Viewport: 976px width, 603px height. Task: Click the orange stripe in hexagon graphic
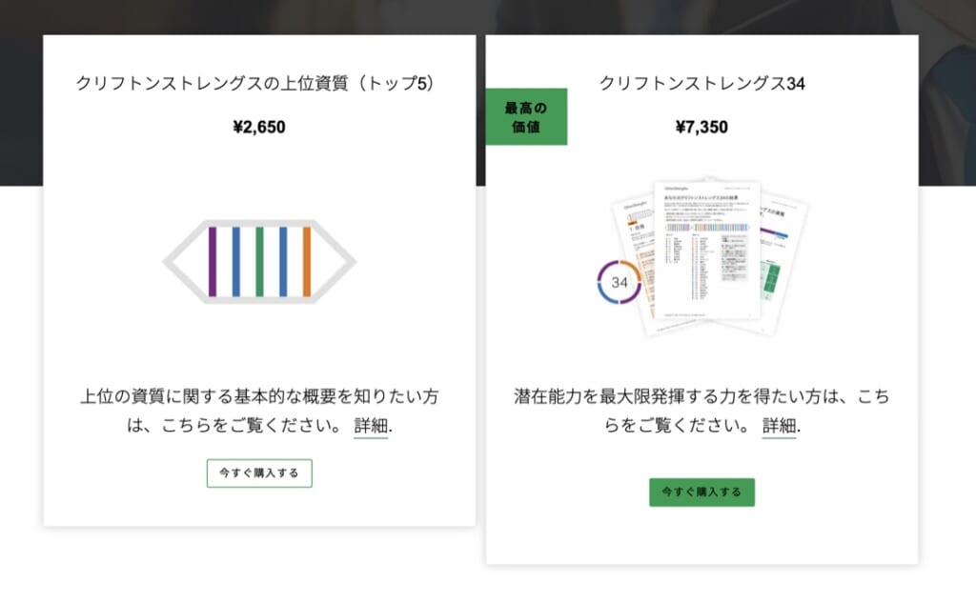[x=307, y=262]
